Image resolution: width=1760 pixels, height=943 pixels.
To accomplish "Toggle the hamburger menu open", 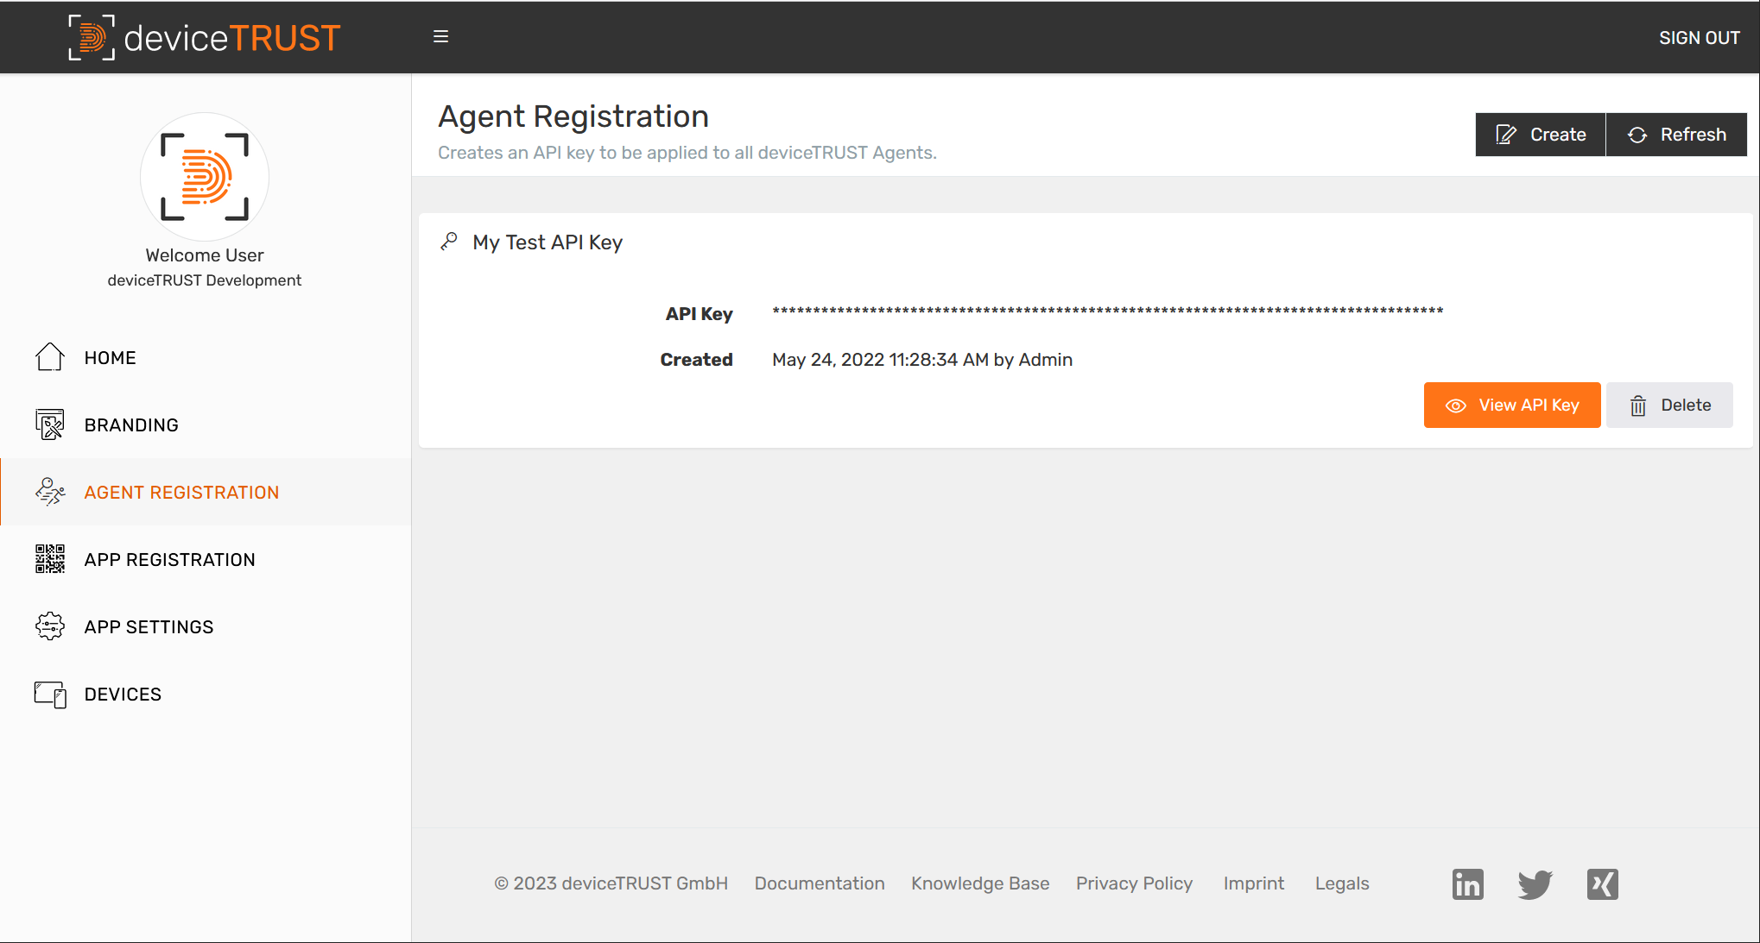I will (441, 36).
